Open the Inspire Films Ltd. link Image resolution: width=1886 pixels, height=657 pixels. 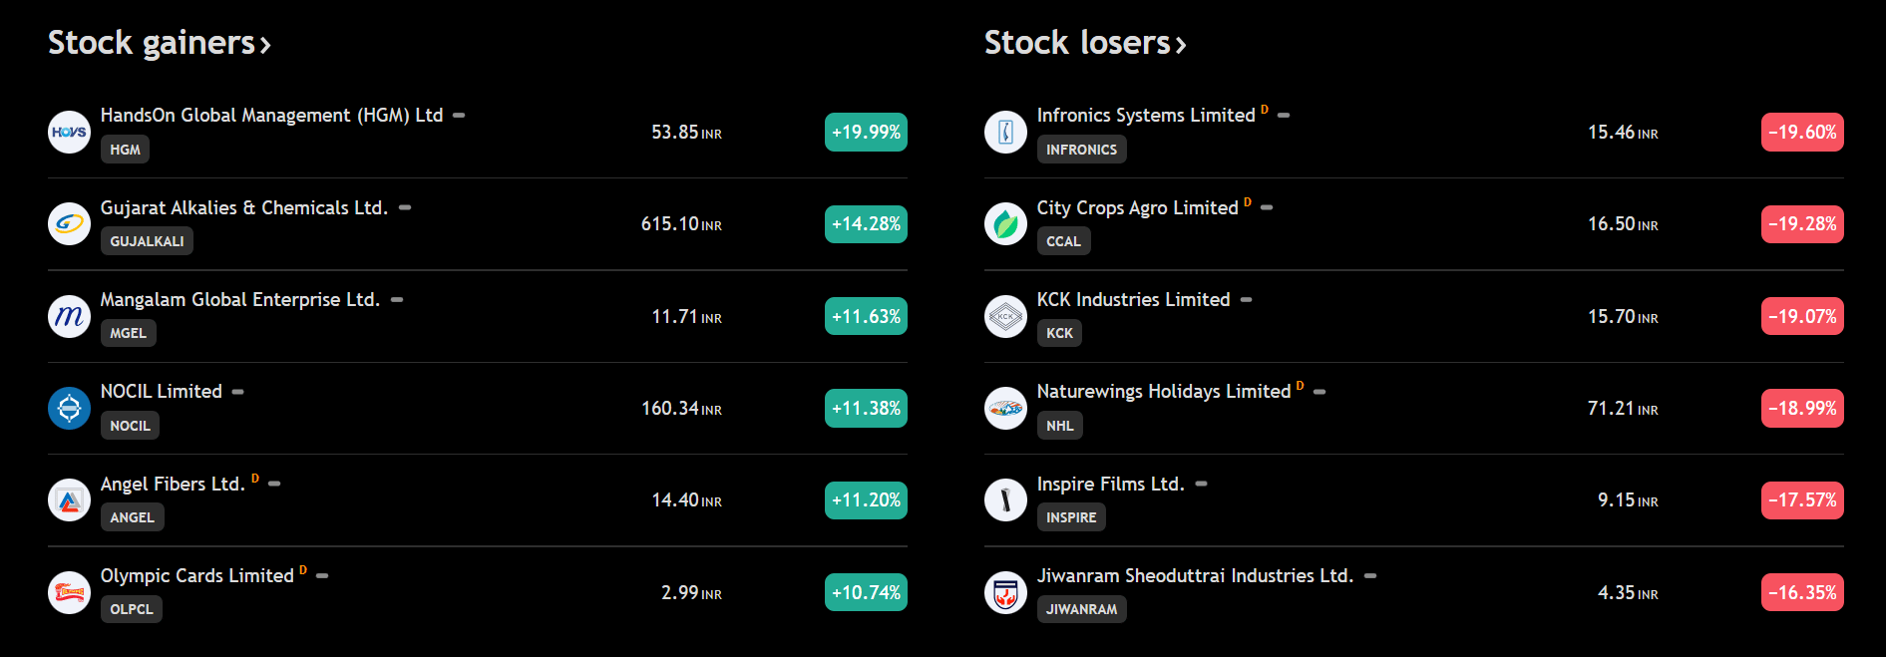(x=1110, y=484)
